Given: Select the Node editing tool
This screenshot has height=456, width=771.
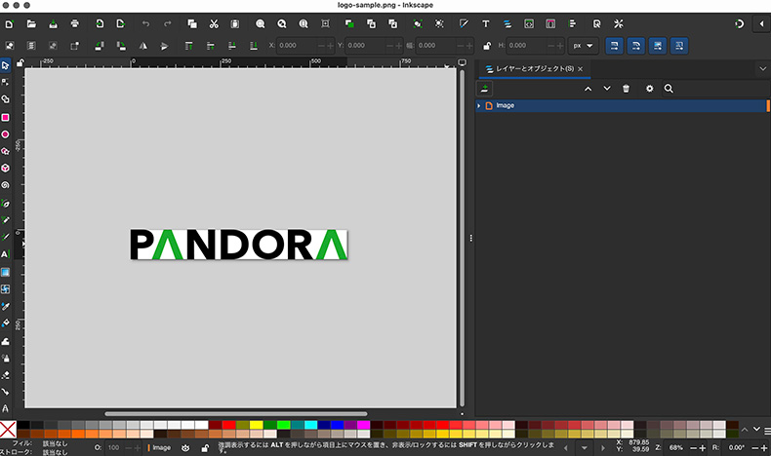Looking at the screenshot, I should [x=6, y=82].
